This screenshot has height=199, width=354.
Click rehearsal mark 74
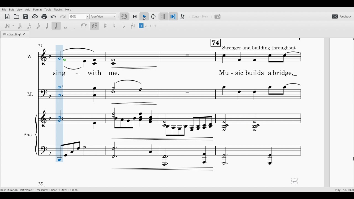click(x=215, y=43)
